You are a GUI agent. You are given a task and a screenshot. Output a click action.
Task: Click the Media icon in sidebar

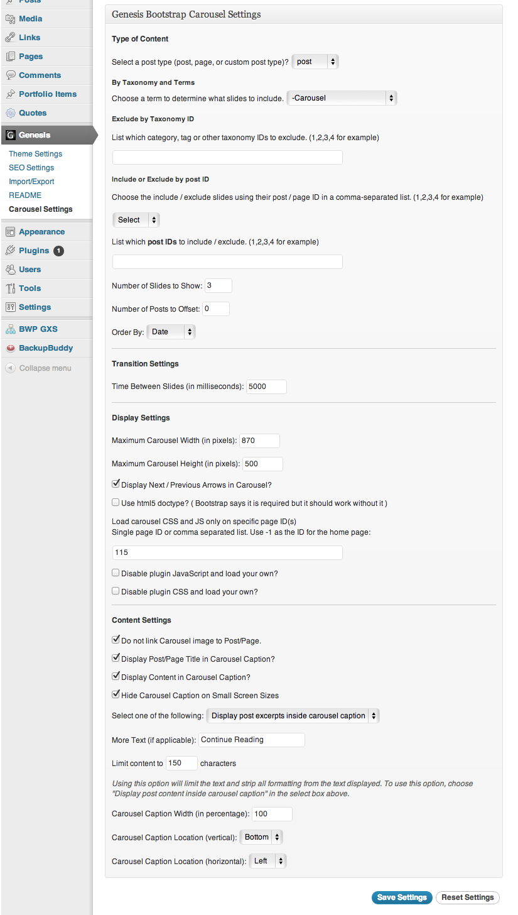pos(10,19)
